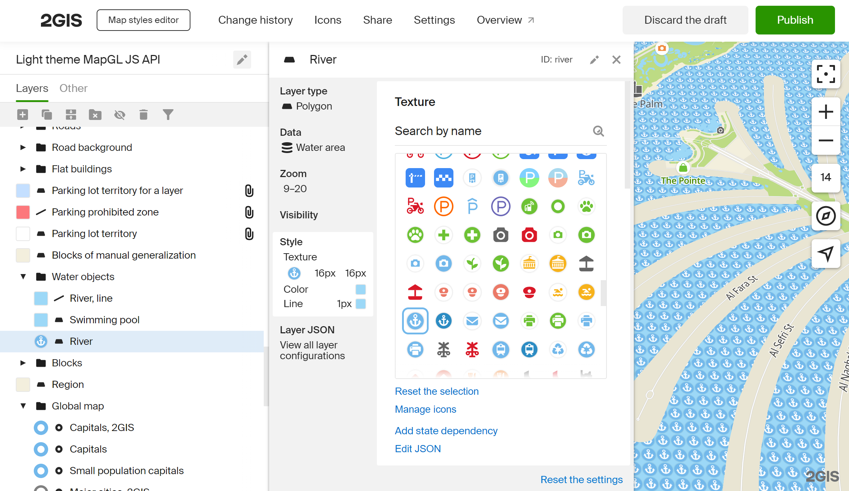
Task: Click the Color swatch in Style
Action: pyautogui.click(x=360, y=289)
